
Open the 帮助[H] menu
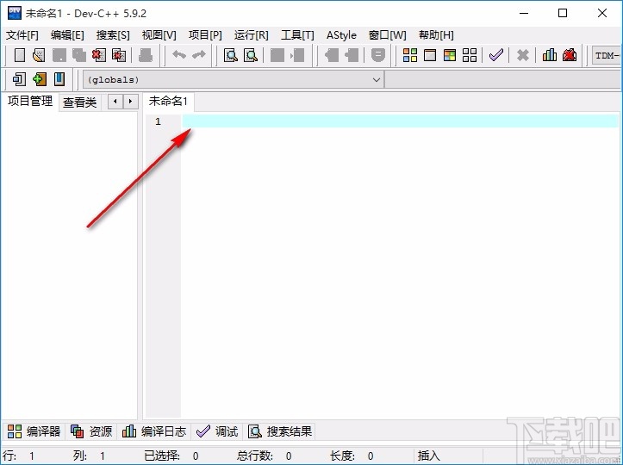tap(436, 35)
